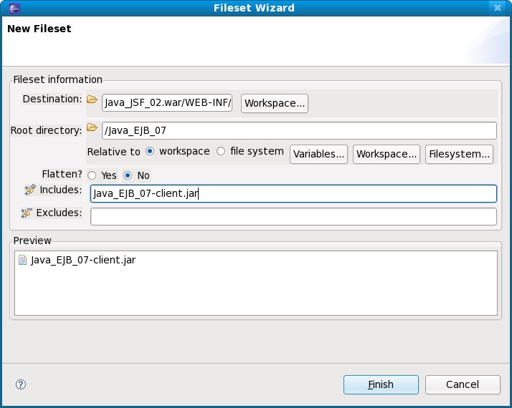
Task: Browse with the Filesystem button
Action: click(x=459, y=154)
